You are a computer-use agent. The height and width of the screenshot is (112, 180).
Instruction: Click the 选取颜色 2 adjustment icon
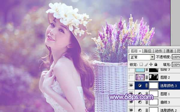140,110
